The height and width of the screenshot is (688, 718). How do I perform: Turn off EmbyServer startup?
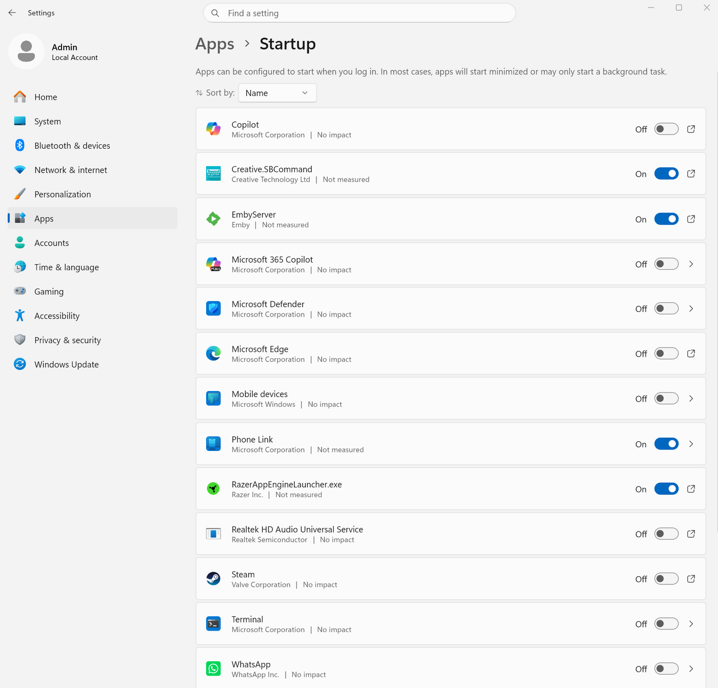pos(666,219)
